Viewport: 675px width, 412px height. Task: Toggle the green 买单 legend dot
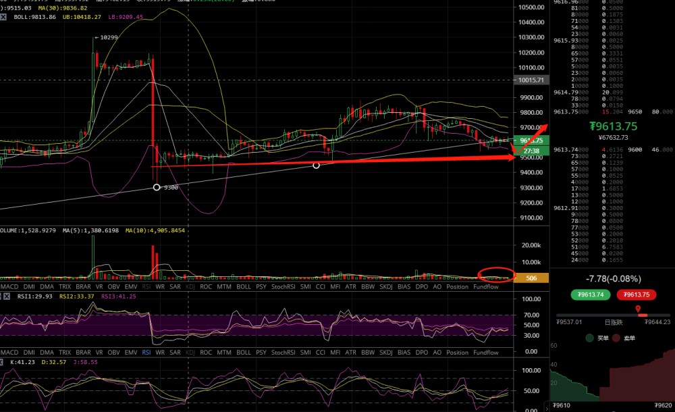(589, 337)
